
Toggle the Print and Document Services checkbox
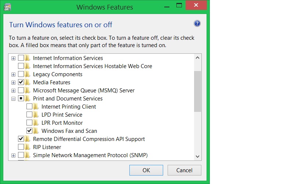coord(21,98)
